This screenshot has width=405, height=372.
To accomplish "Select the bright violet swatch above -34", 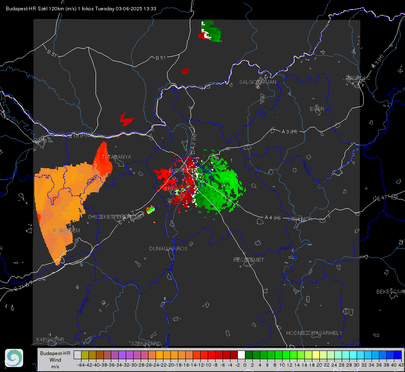I will tap(122, 355).
